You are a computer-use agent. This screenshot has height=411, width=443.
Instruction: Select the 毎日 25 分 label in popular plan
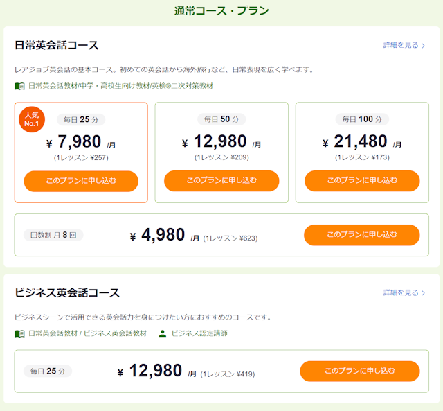tap(81, 119)
